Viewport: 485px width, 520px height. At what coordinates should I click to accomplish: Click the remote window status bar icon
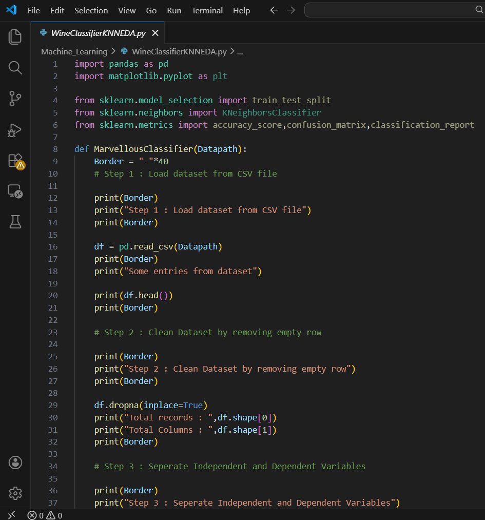point(11,515)
